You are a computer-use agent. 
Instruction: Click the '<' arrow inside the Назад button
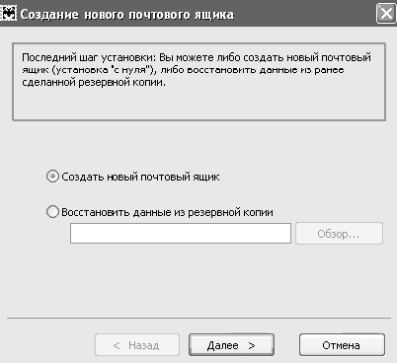[117, 345]
